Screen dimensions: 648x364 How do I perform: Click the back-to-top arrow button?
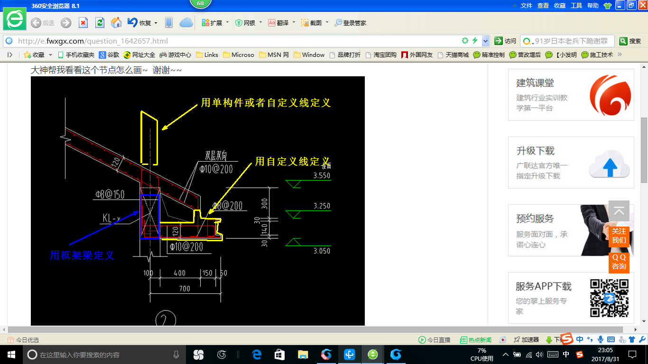click(619, 211)
